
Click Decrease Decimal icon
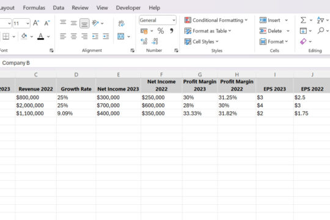pyautogui.click(x=155, y=42)
